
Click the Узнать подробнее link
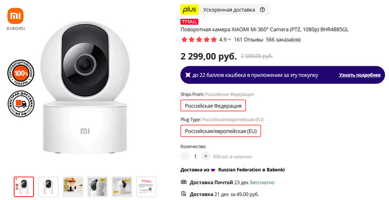point(360,75)
